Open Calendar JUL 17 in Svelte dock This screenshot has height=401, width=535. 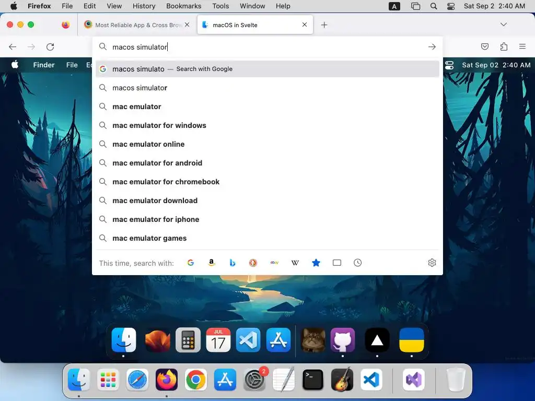(x=218, y=340)
